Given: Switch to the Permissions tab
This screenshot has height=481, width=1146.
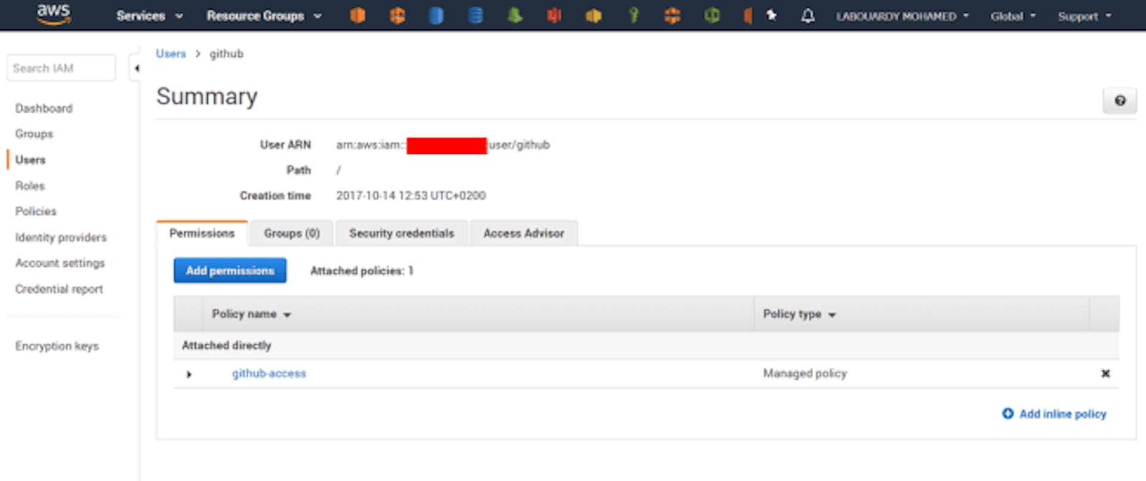Looking at the screenshot, I should (x=202, y=233).
